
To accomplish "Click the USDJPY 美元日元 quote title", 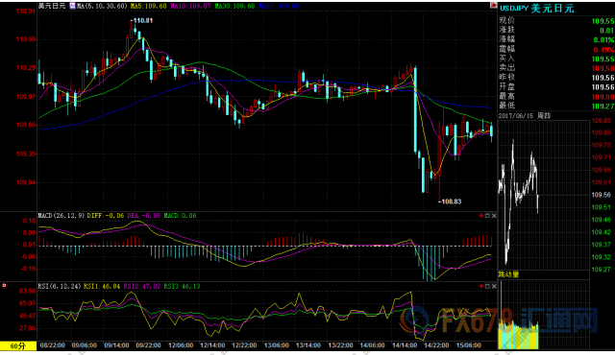I will 536,9.
